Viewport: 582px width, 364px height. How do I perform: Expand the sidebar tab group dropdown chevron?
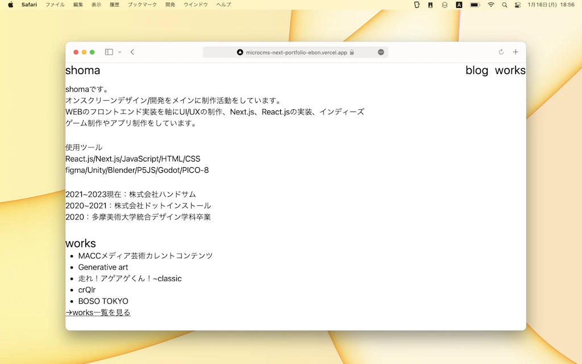pyautogui.click(x=119, y=52)
